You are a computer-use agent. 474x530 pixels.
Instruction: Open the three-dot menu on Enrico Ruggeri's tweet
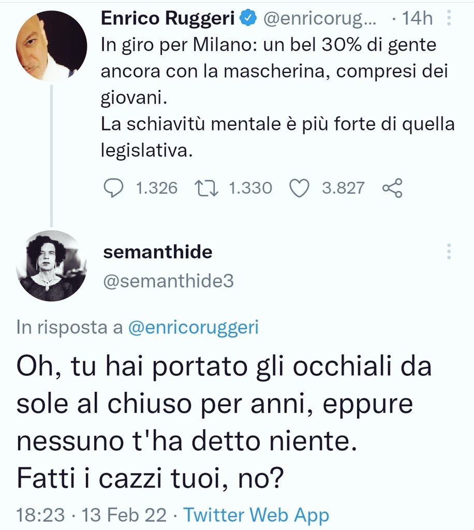[x=449, y=20]
